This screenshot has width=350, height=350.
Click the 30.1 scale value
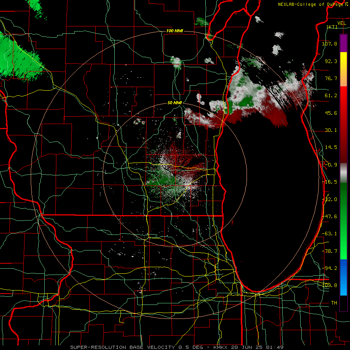point(331,130)
